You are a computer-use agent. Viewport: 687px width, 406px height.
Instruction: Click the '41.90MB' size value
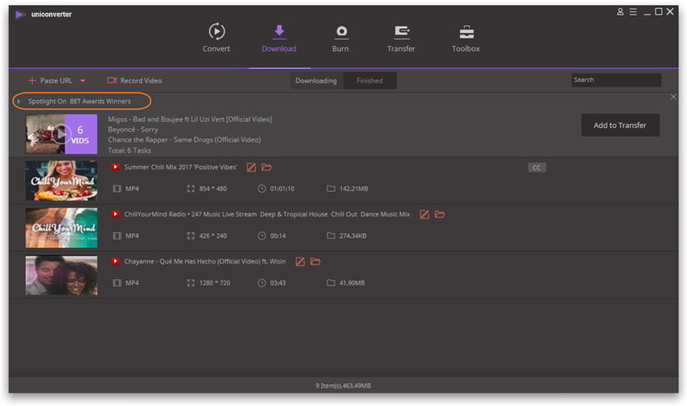click(352, 283)
